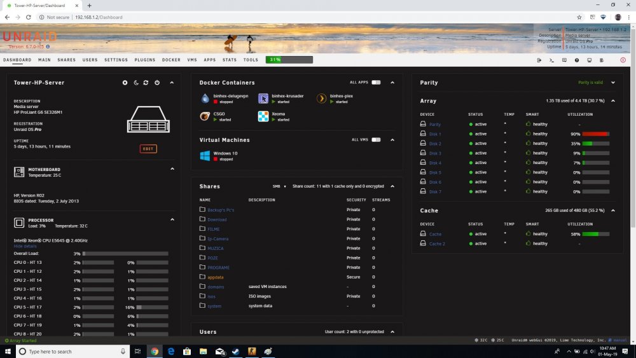
Task: Expand the Parity section chevron
Action: 613,83
